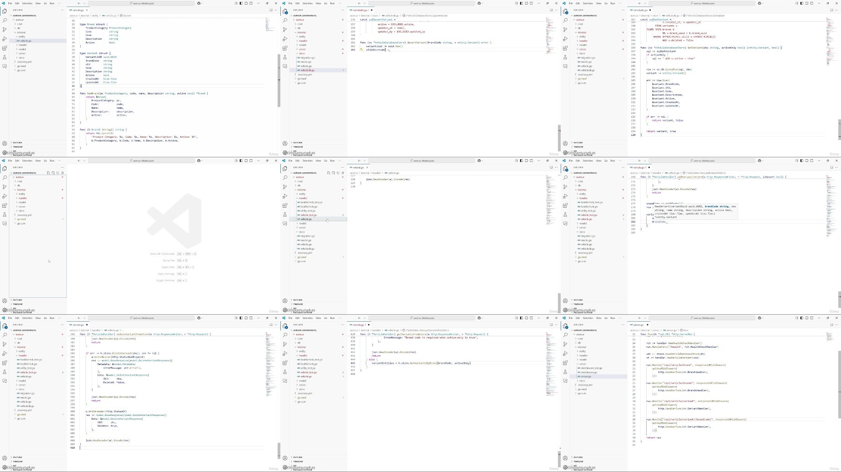Open Source Control in the empty-editor window

pos(5,187)
